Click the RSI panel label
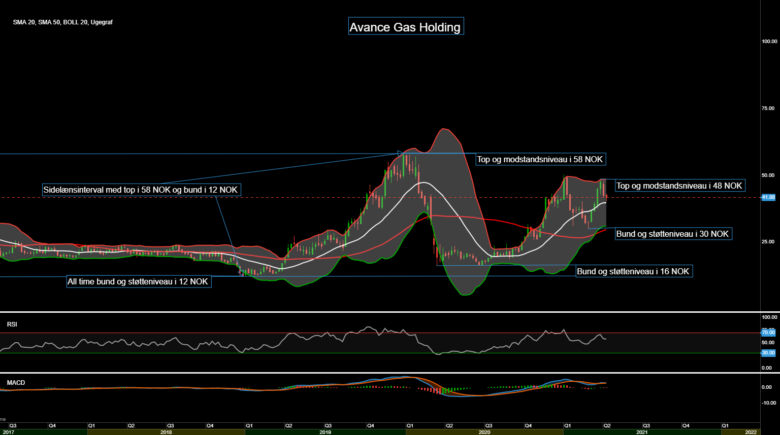The width and height of the screenshot is (780, 435). point(12,324)
